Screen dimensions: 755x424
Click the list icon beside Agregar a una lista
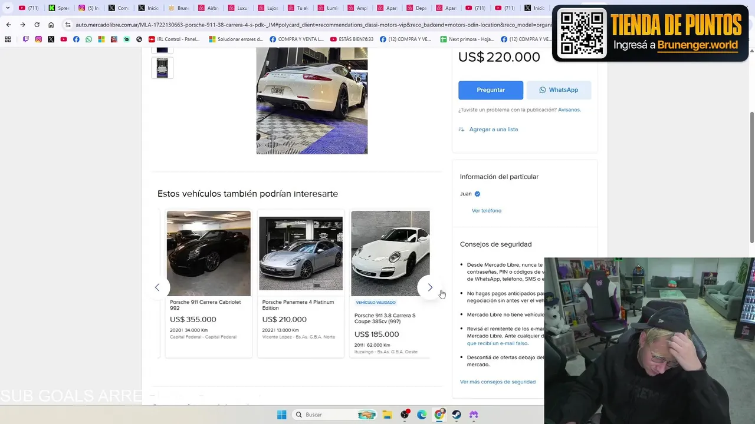tap(462, 129)
